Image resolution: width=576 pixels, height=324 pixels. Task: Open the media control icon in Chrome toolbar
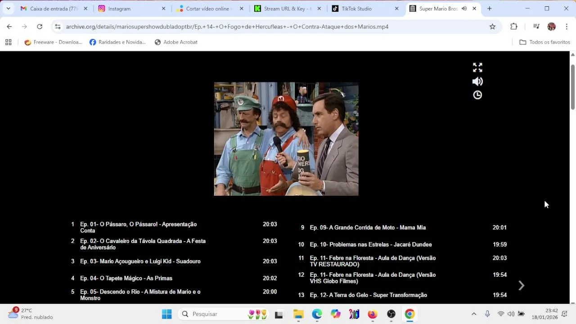(536, 27)
